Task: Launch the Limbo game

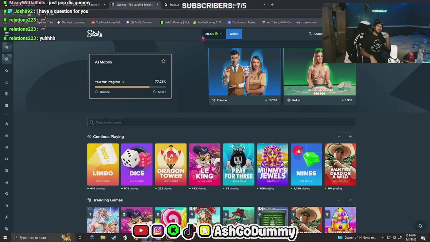Action: [x=103, y=164]
